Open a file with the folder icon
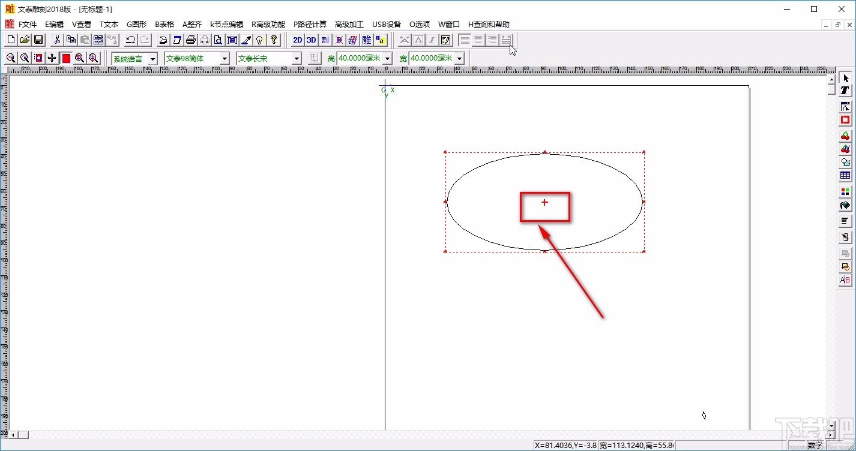Viewport: 856px width, 451px height. click(25, 40)
